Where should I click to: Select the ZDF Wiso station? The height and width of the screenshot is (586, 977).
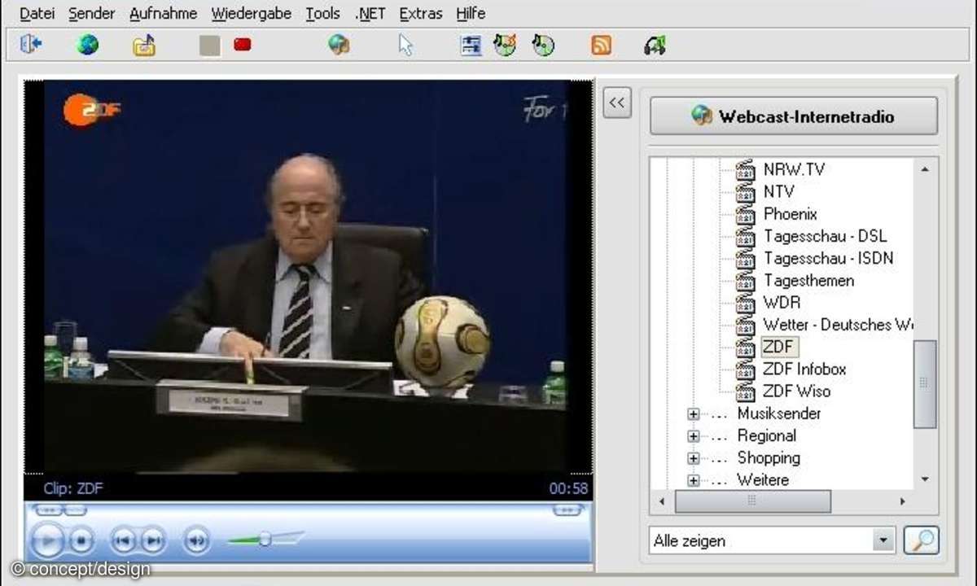(x=796, y=391)
